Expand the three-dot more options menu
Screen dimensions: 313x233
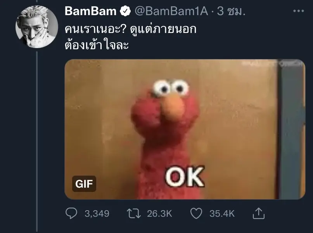[x=299, y=11]
